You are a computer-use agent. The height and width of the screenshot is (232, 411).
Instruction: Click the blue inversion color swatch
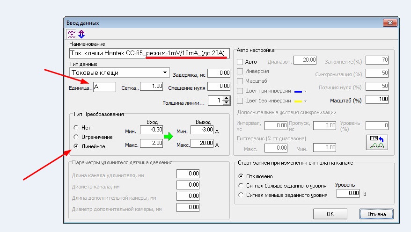point(298,91)
